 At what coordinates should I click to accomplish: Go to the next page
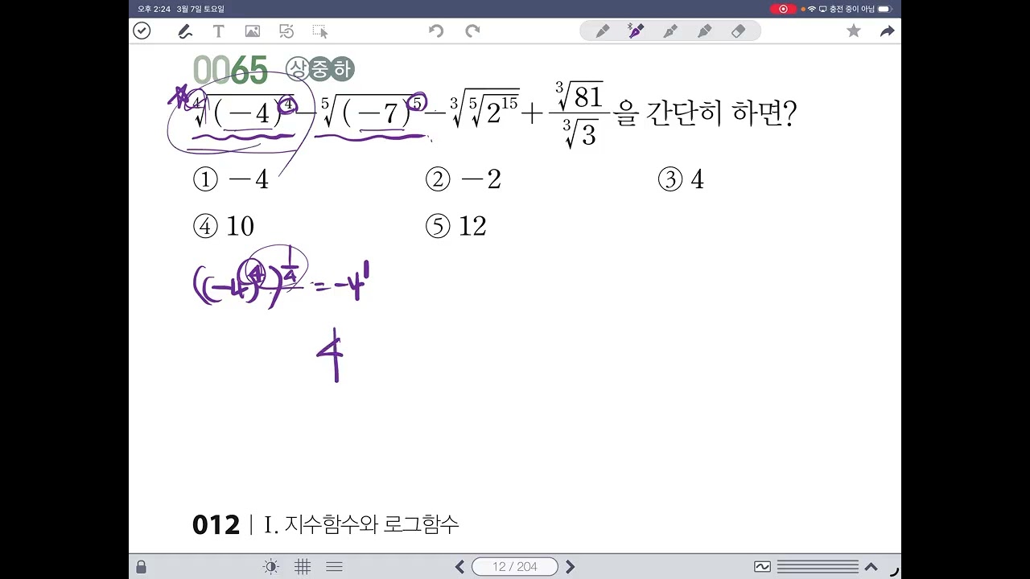(x=571, y=567)
